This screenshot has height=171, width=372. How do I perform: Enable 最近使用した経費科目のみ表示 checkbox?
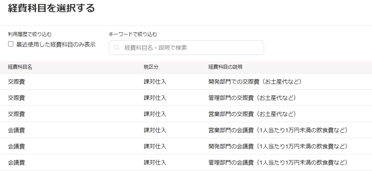pyautogui.click(x=11, y=44)
